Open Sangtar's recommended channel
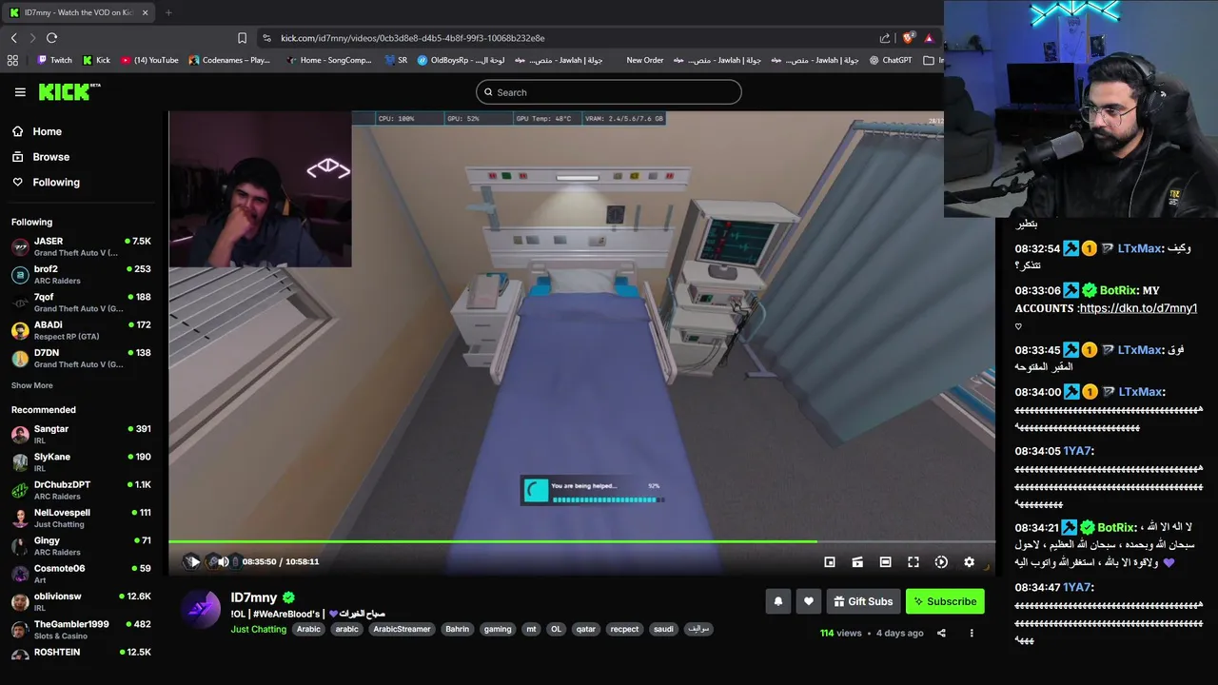This screenshot has height=685, width=1218. 81,435
